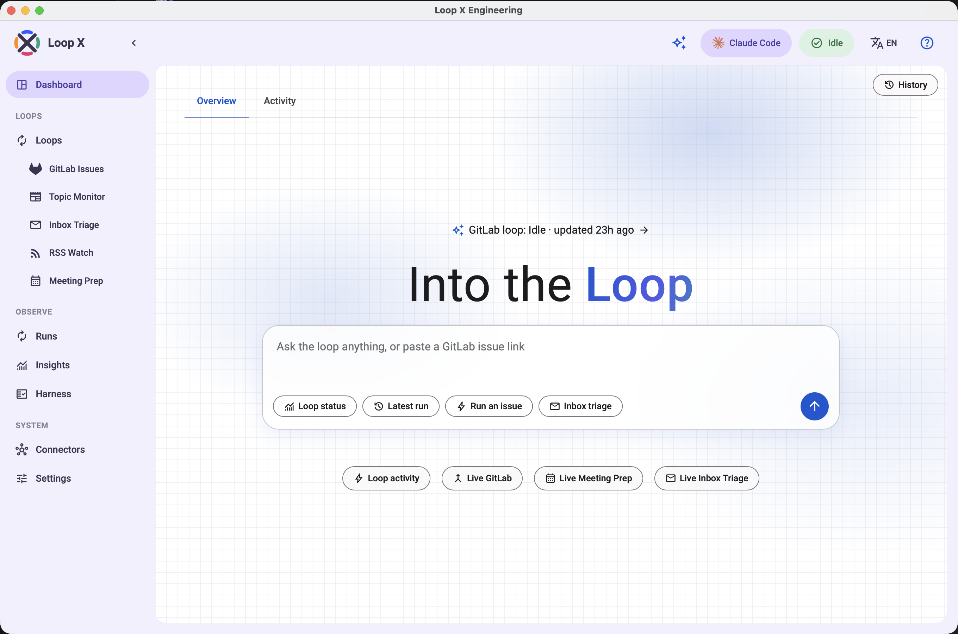Click the Inbox triage chip in prompt box

tap(580, 406)
